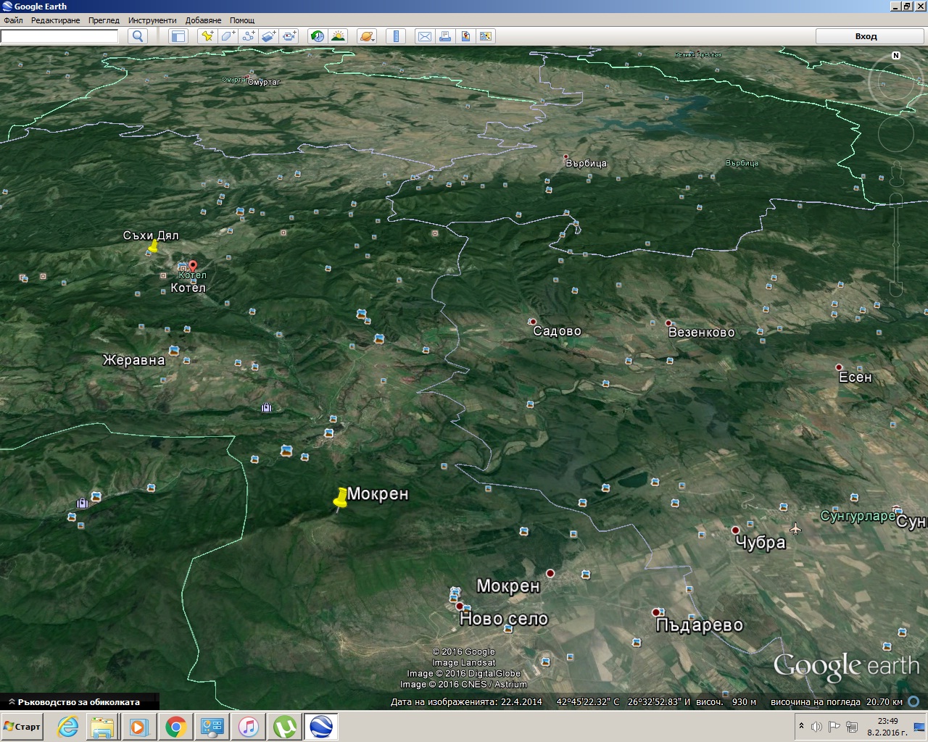Open the Инструменти menu
The image size is (928, 742).
point(152,20)
